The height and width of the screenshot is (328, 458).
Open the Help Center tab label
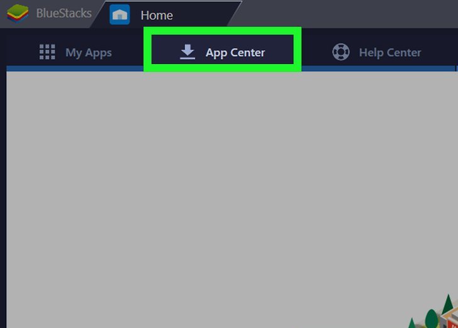(x=390, y=53)
